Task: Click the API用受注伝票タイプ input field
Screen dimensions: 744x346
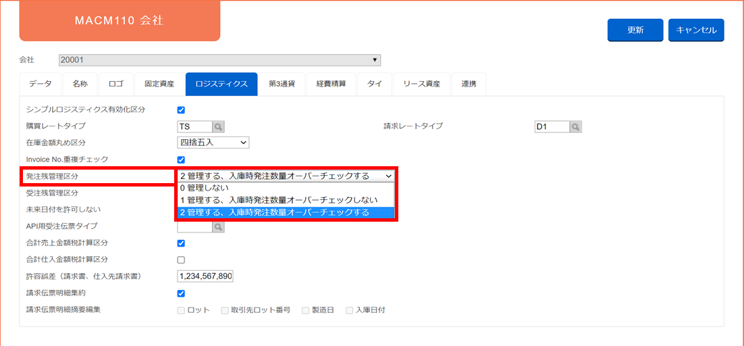Action: coord(194,227)
